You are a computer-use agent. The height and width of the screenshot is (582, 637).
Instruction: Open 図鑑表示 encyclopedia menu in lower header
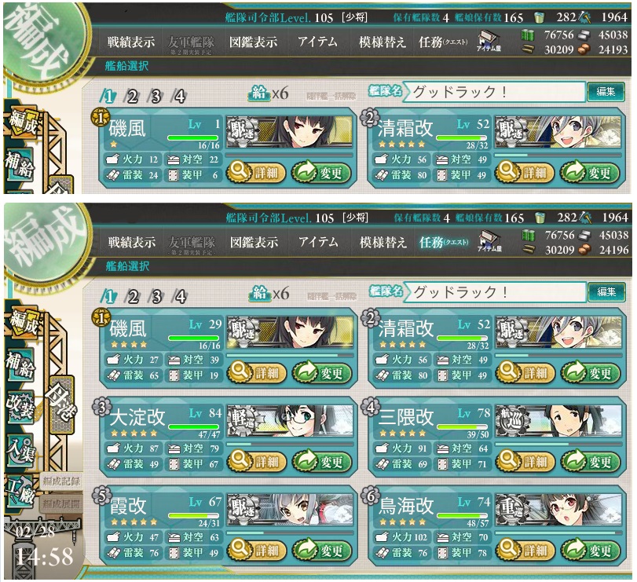(254, 243)
